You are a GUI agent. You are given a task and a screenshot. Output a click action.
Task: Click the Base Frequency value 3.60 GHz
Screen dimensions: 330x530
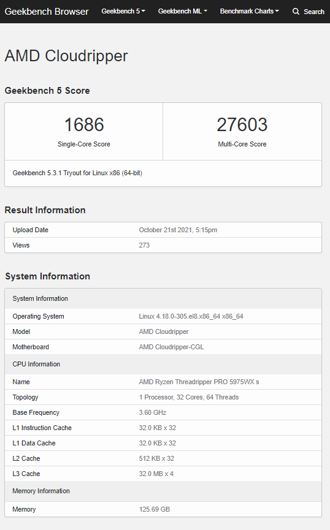point(153,412)
